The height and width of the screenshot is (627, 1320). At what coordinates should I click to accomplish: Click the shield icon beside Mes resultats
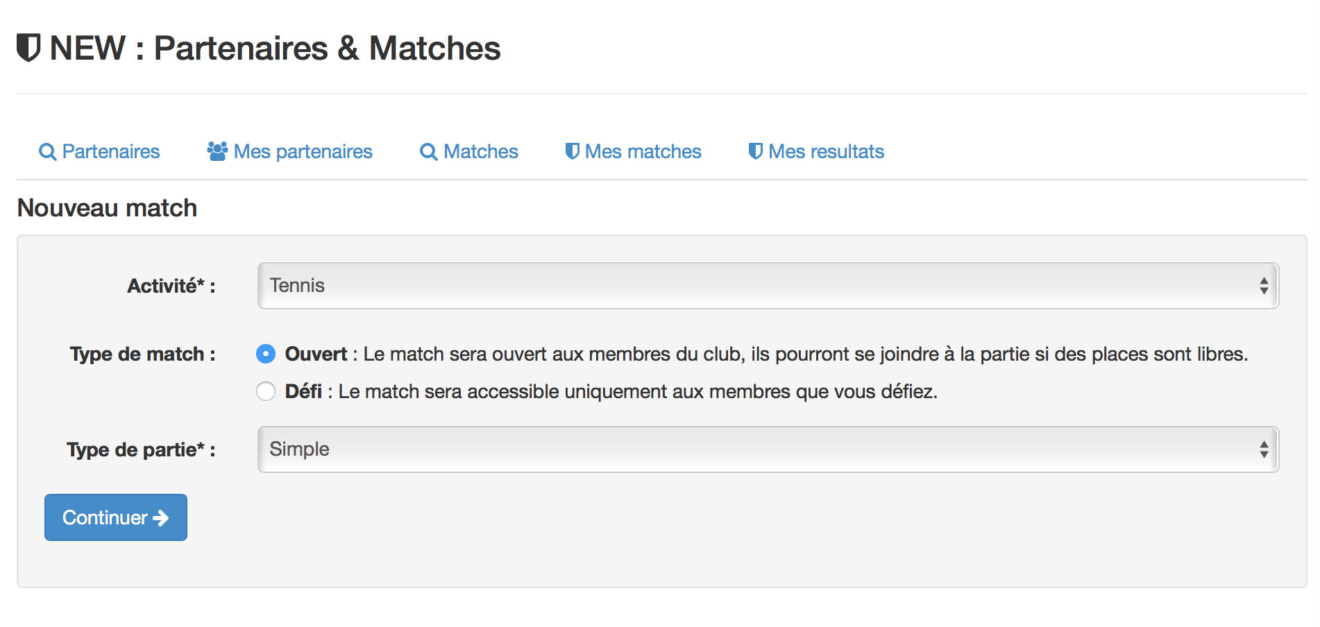point(756,151)
